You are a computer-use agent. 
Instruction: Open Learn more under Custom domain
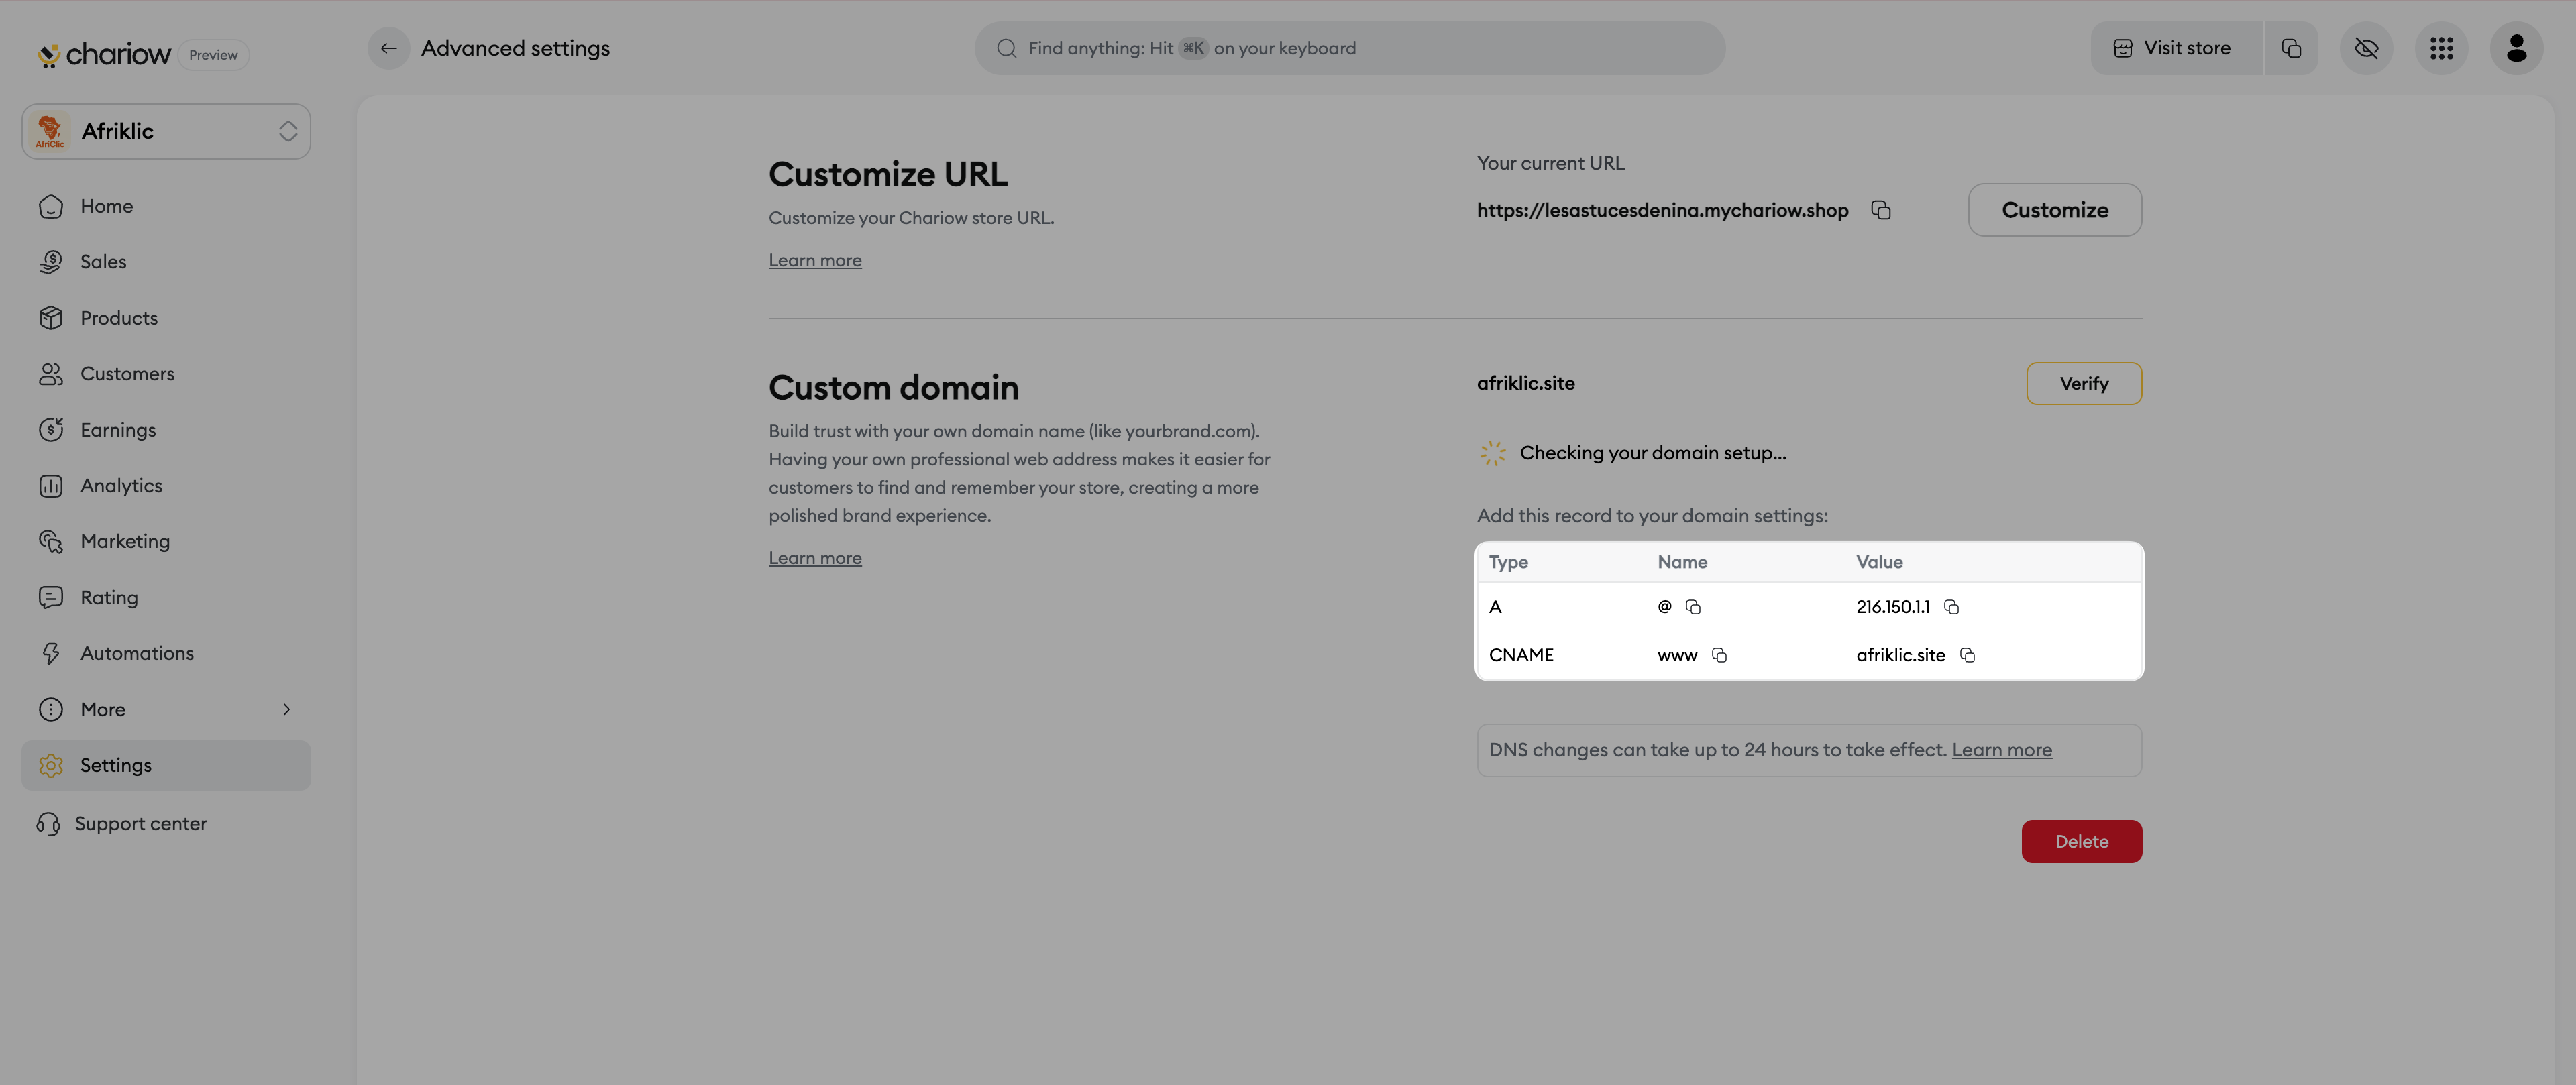coord(814,558)
